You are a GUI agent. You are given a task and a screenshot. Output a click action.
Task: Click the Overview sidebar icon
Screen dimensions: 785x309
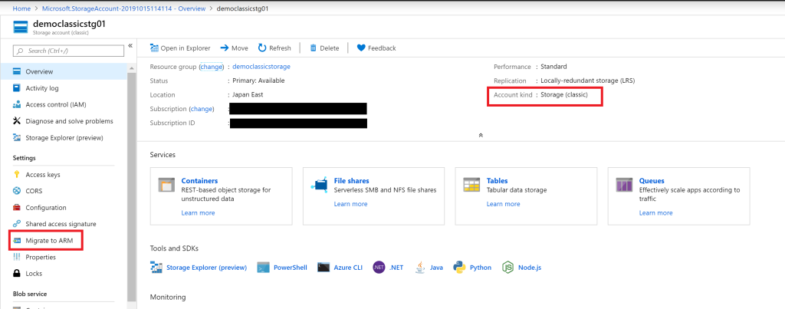coord(17,71)
